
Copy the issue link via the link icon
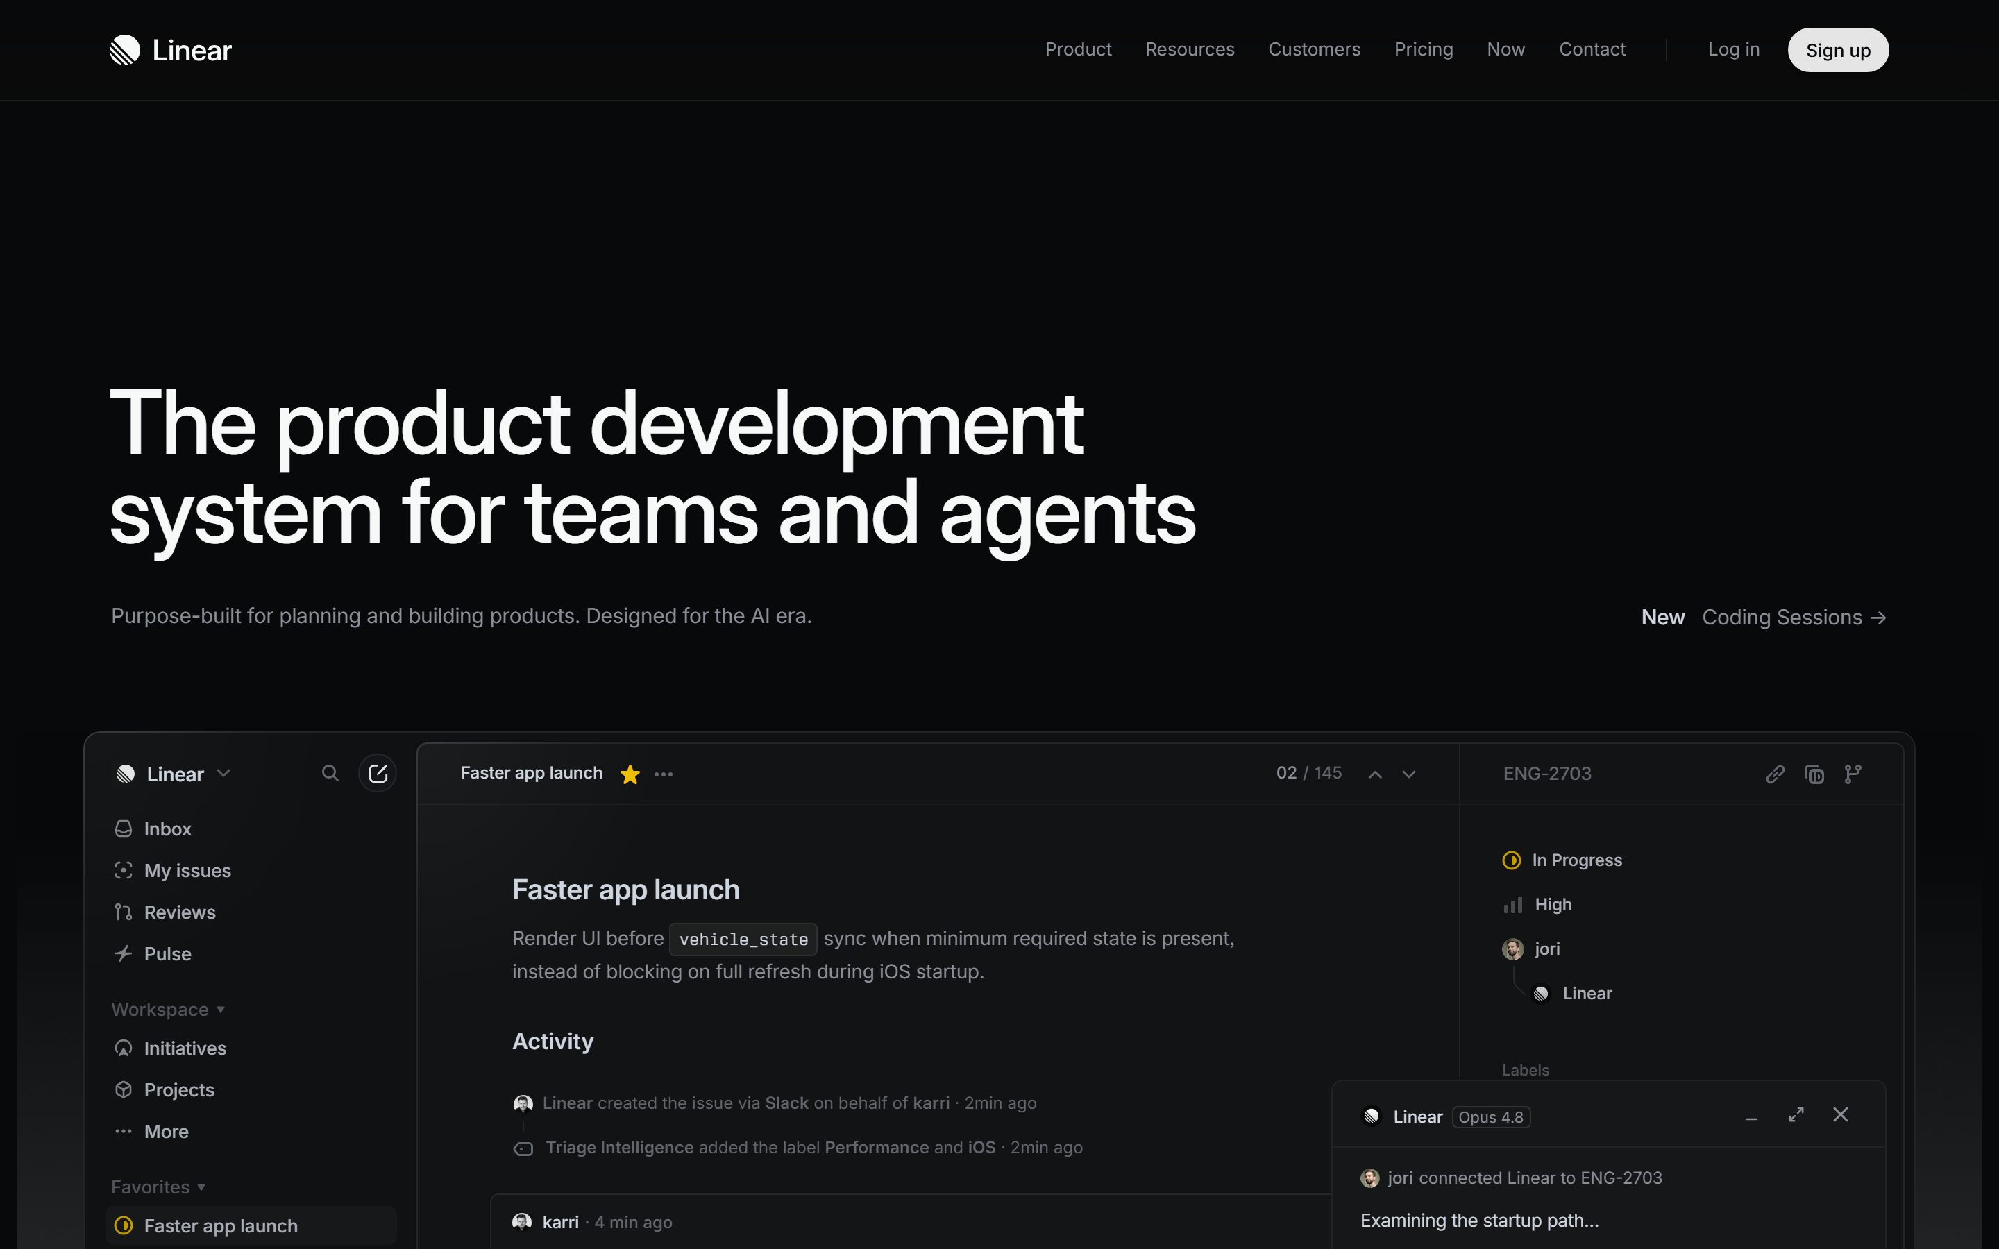[1775, 774]
